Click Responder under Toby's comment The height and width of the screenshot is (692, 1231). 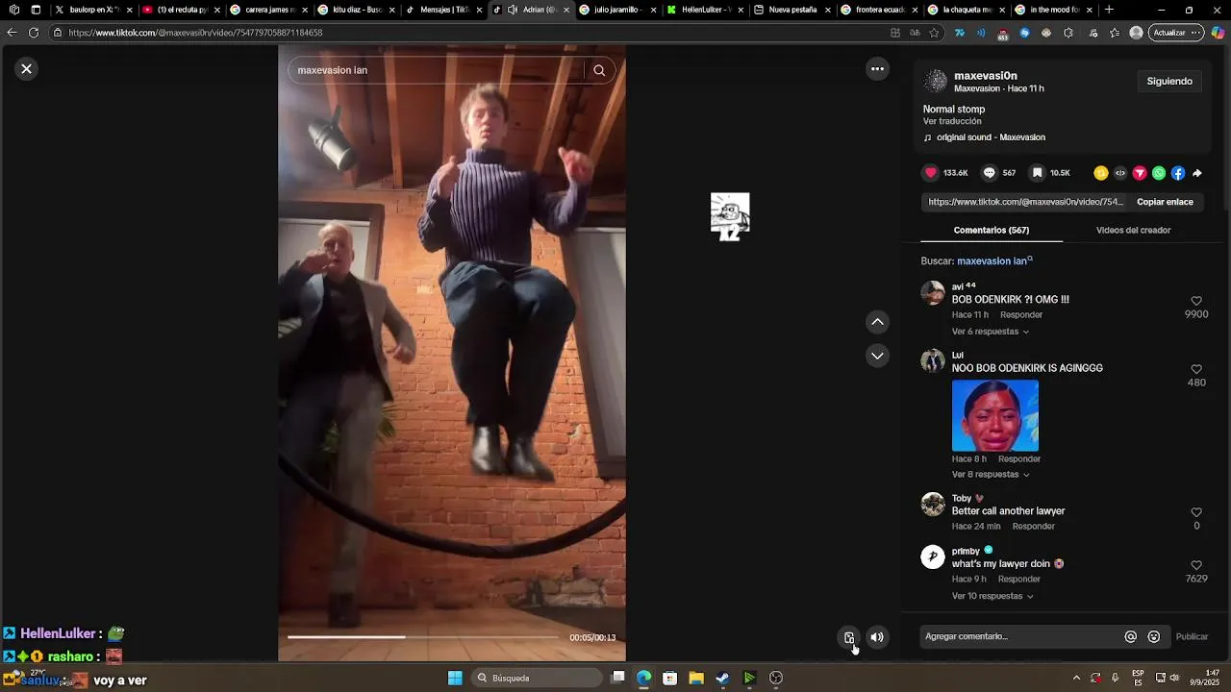pos(1034,527)
